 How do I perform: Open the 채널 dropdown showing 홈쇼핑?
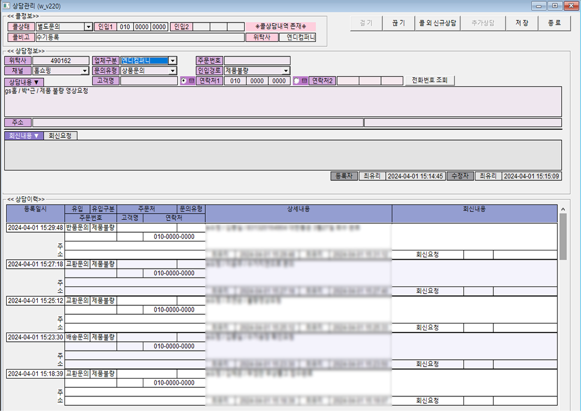[84, 71]
